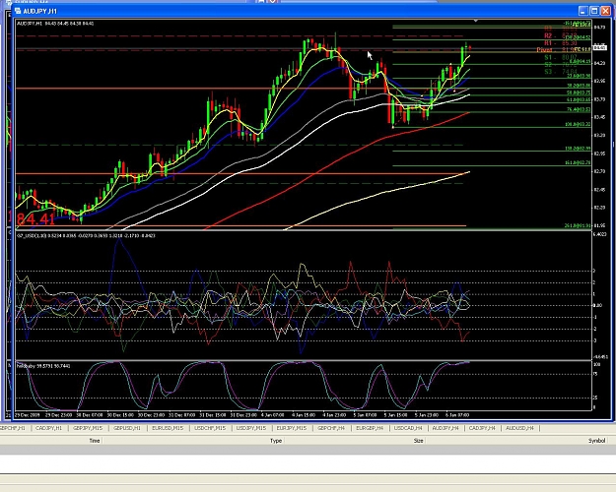Click the AUDJPY,H1 title bar text
616x492 pixels.
pyautogui.click(x=39, y=11)
